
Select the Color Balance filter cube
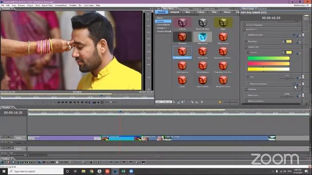(x=182, y=66)
